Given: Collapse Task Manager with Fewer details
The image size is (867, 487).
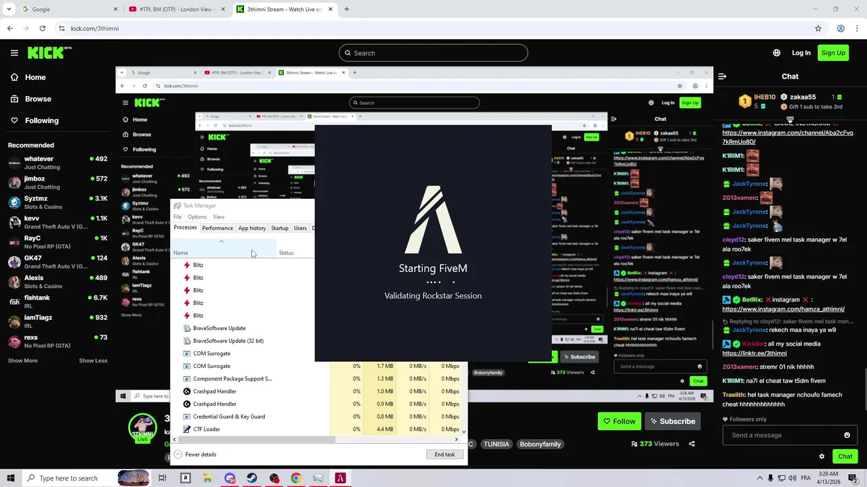Looking at the screenshot, I should [x=195, y=455].
